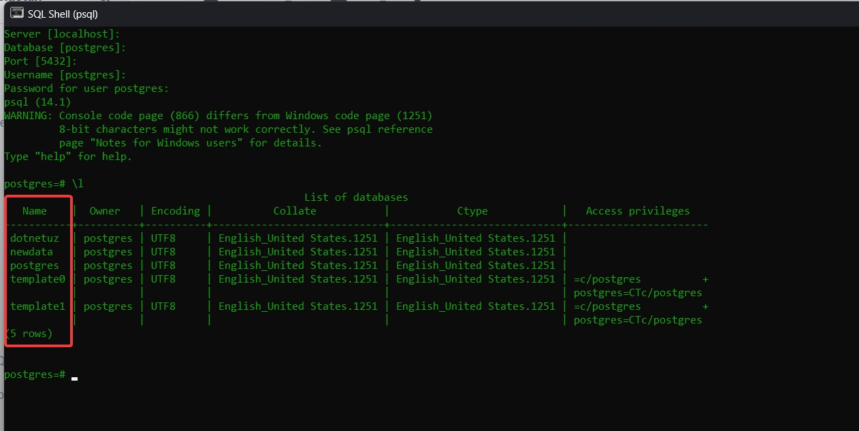
Task: Click the "Password for user postgres:" line
Action: 86,89
